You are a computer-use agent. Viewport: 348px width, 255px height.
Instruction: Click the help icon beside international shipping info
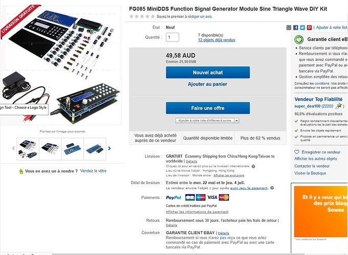pos(253,166)
